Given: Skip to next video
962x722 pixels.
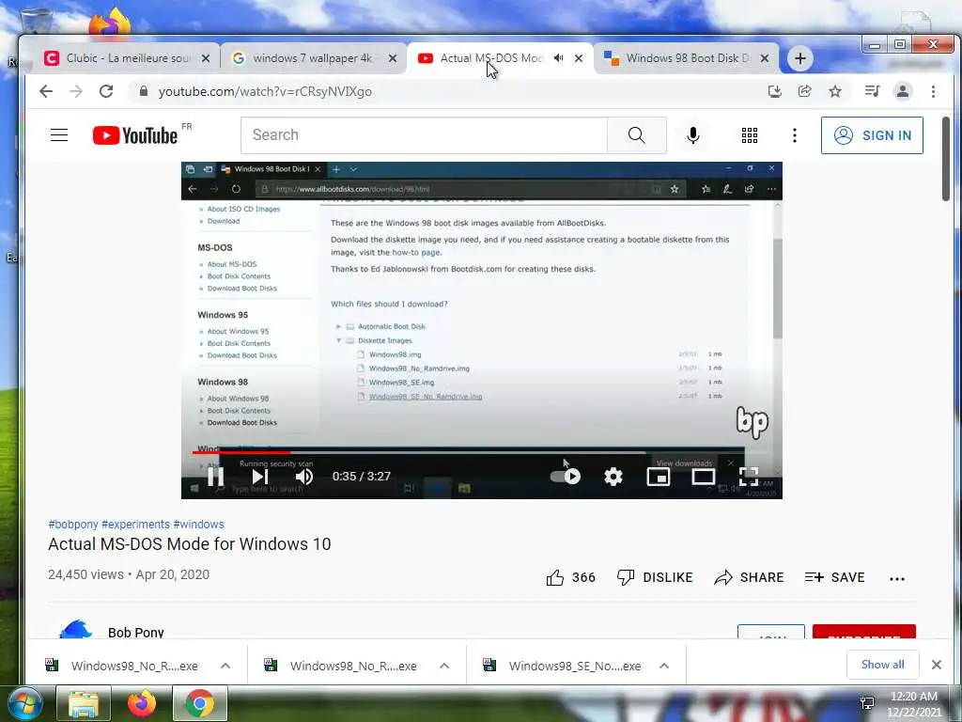Looking at the screenshot, I should [x=260, y=477].
